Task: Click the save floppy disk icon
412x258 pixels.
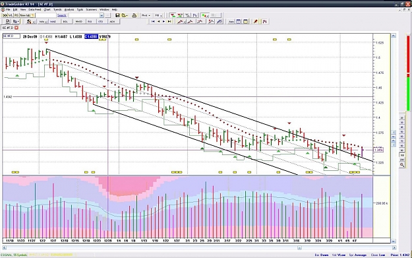Action: pos(117,15)
